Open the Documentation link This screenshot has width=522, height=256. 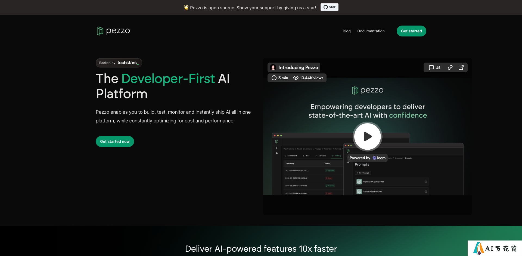pyautogui.click(x=371, y=31)
